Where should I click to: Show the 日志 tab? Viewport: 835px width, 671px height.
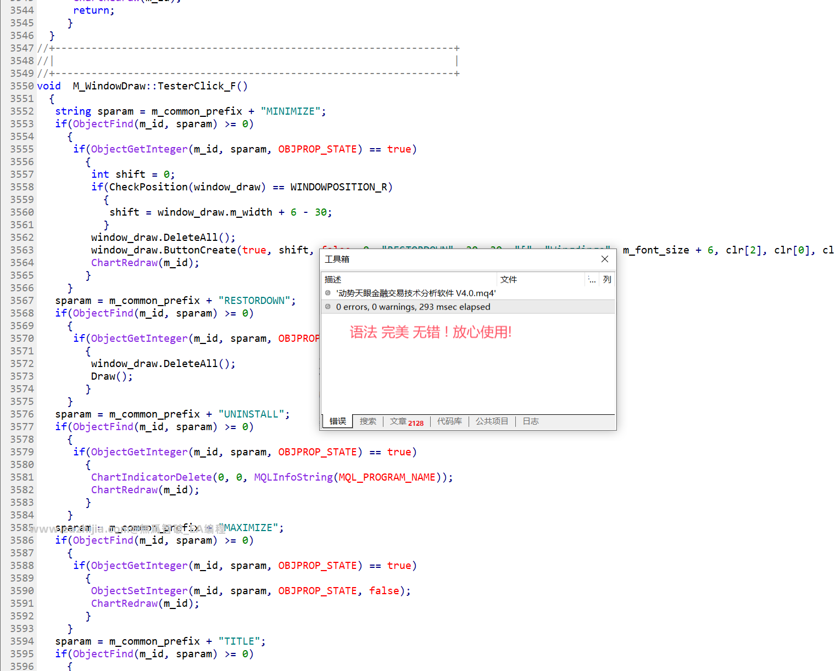[531, 421]
